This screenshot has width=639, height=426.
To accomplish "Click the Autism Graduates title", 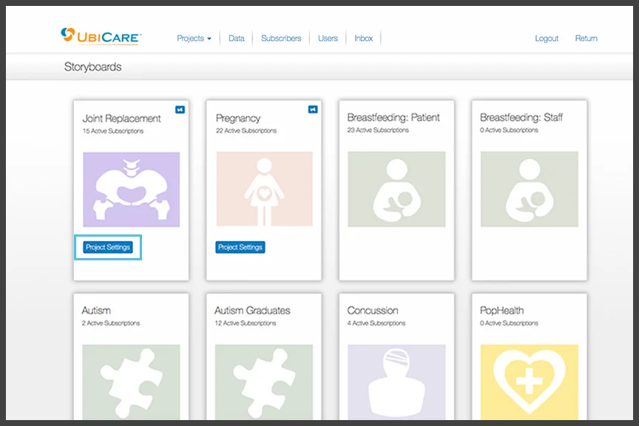I will coord(252,311).
